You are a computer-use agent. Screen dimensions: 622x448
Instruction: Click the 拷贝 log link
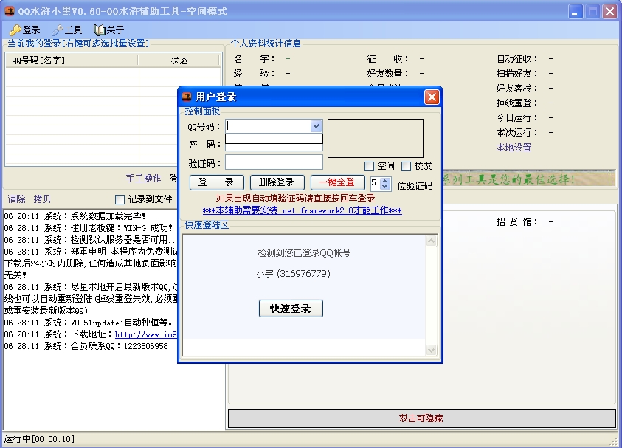click(42, 199)
